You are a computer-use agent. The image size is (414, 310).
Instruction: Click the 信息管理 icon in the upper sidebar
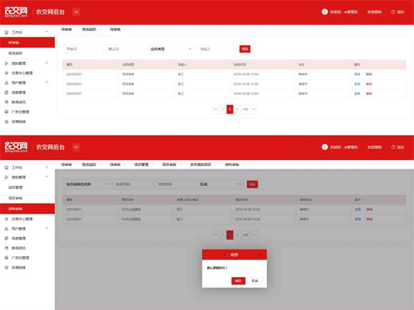coord(6,92)
